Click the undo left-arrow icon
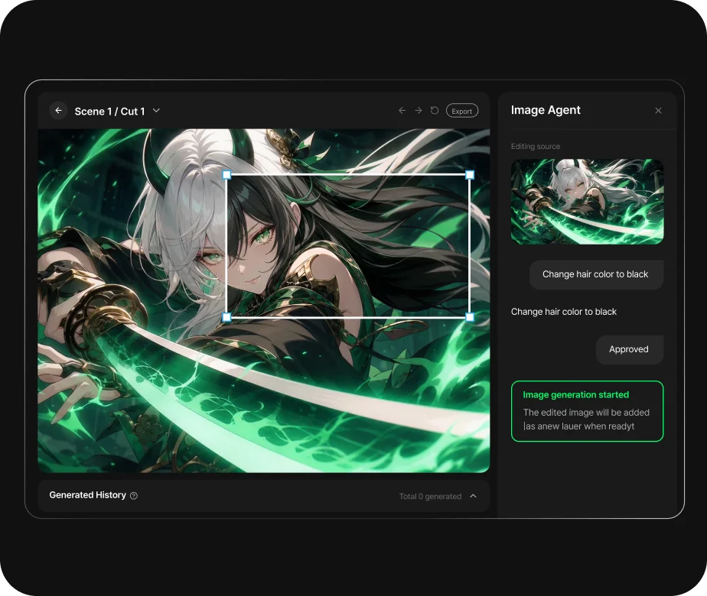 click(402, 111)
